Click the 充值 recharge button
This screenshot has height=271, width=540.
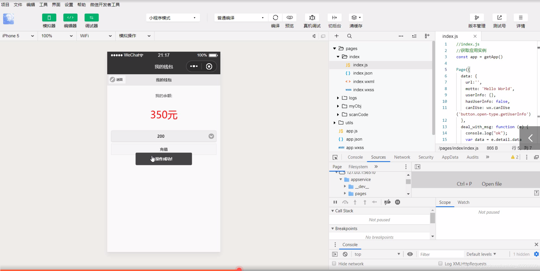[x=164, y=149]
